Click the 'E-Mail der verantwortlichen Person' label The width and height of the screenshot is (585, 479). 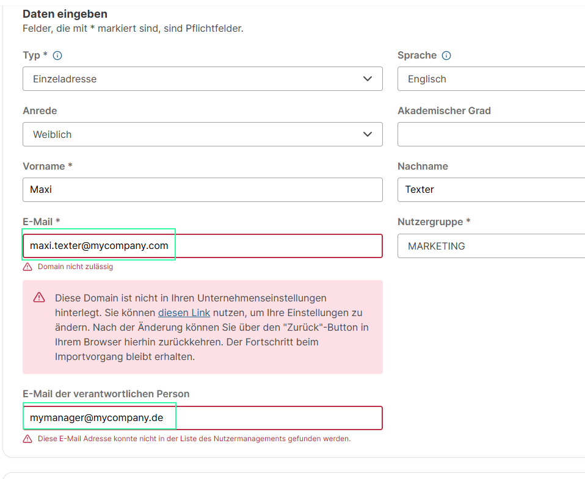tap(106, 394)
